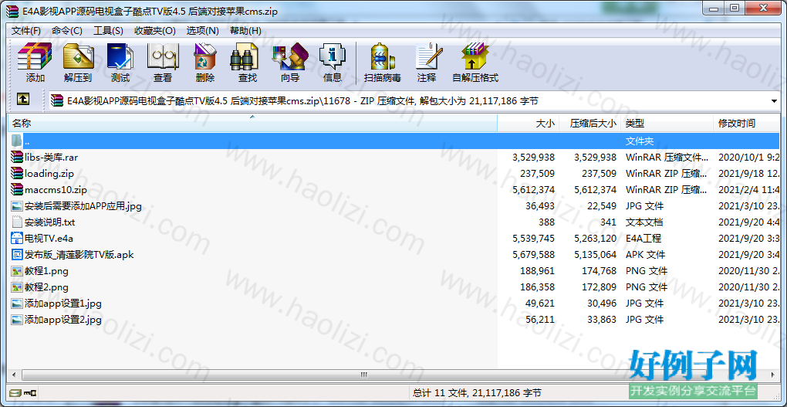The image size is (787, 407).
Task: Open the 帮助(H) menu
Action: coord(245,31)
